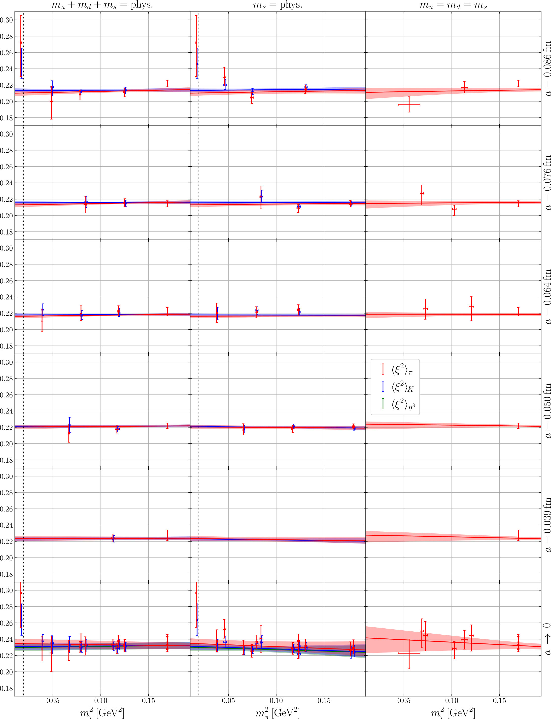Click the column title "m_u = m_d = m_s"
551x719 pixels.
click(453, 6)
